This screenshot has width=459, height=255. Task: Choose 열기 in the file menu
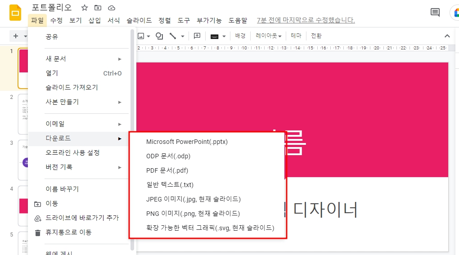[x=78, y=73]
